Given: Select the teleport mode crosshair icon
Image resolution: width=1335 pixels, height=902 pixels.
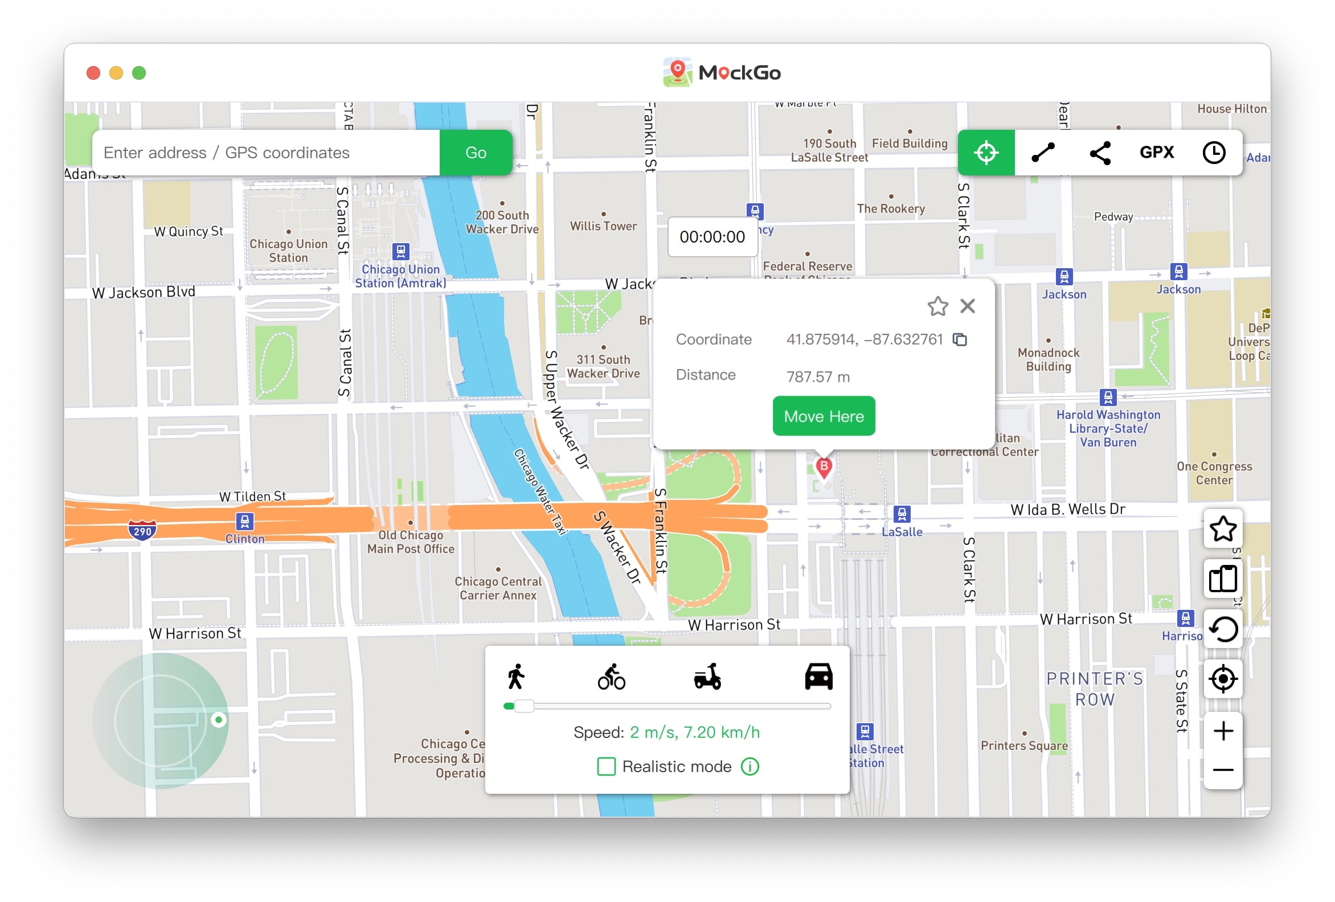Looking at the screenshot, I should point(986,152).
